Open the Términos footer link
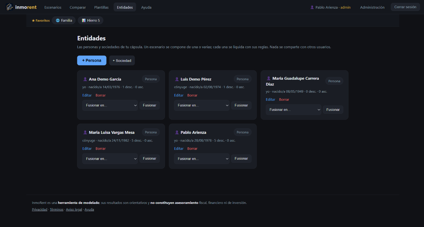Screen dimensions: 424x227 coord(57,210)
